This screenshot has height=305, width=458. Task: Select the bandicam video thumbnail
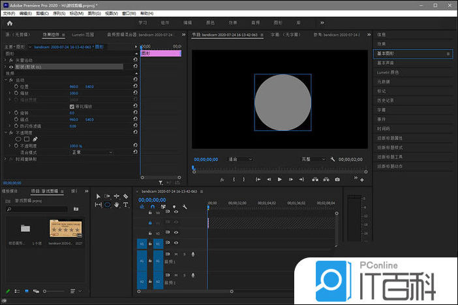(65, 229)
